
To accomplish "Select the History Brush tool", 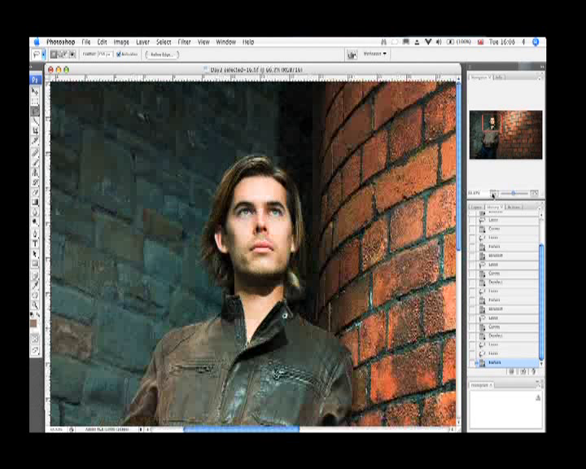I will [x=35, y=182].
